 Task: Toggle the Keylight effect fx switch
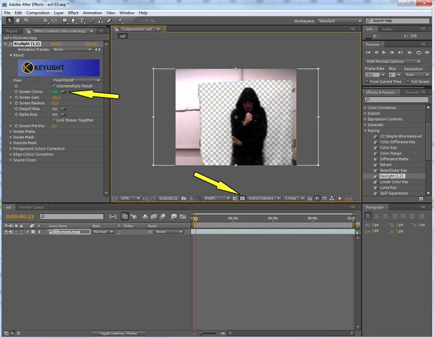(11, 44)
